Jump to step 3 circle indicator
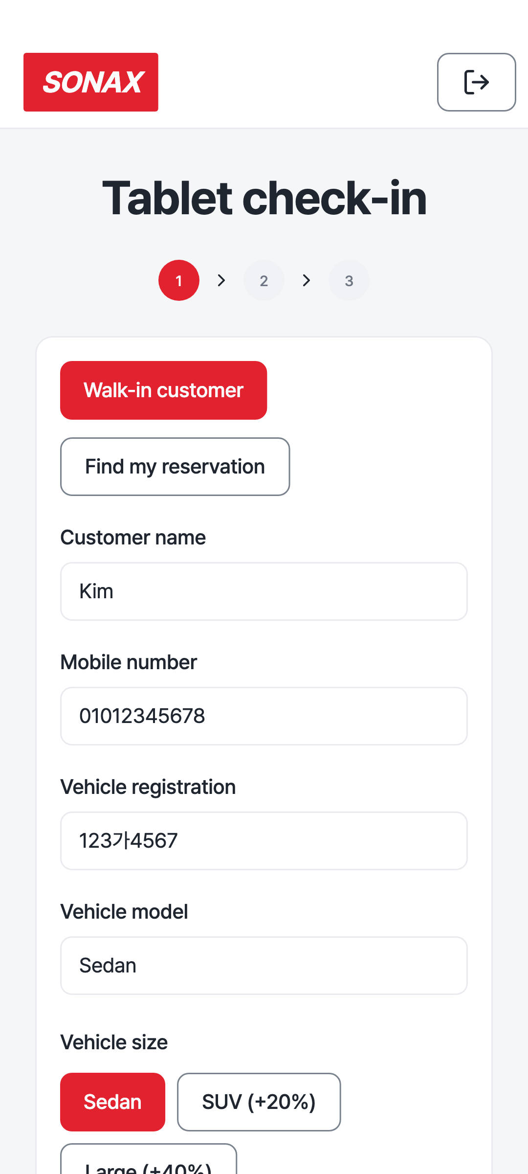528x1174 pixels. click(349, 280)
